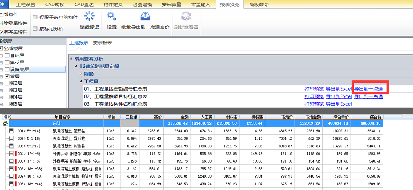
Task: Click the 项目名称 column header
Action: point(78,117)
